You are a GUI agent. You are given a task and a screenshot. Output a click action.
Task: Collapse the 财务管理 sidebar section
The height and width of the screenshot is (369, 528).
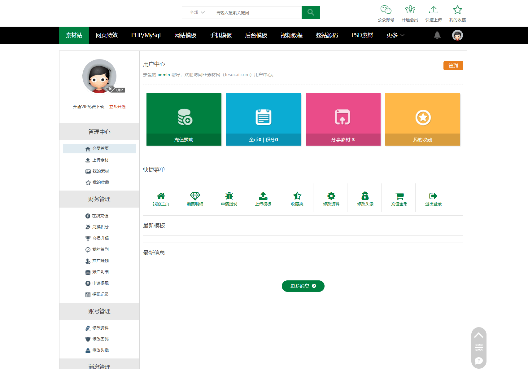99,199
